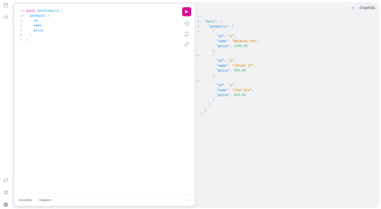This screenshot has width=381, height=209.
Task: Click the 999.99 price value
Action: coord(240,70)
